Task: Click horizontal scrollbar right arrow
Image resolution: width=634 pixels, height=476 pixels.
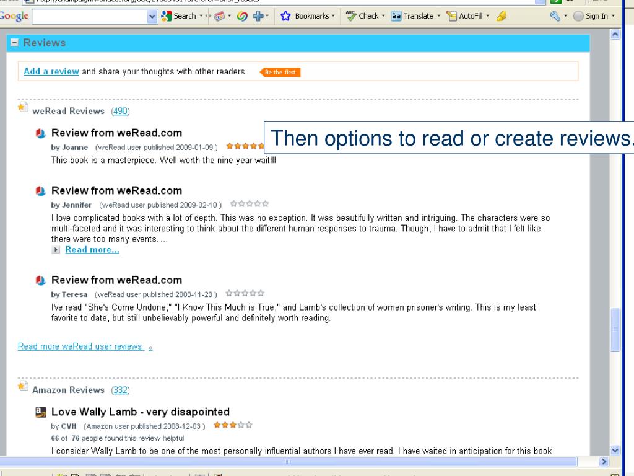Action: click(x=604, y=461)
